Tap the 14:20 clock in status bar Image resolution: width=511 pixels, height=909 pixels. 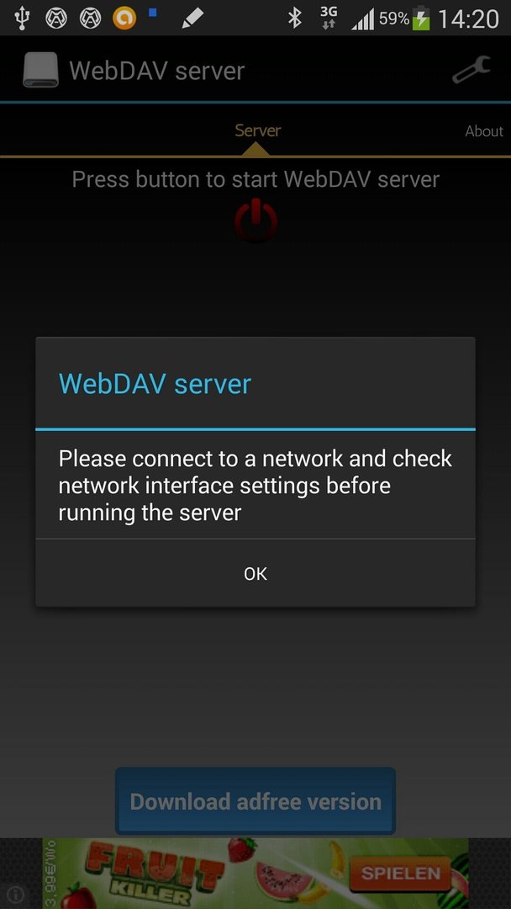(468, 19)
